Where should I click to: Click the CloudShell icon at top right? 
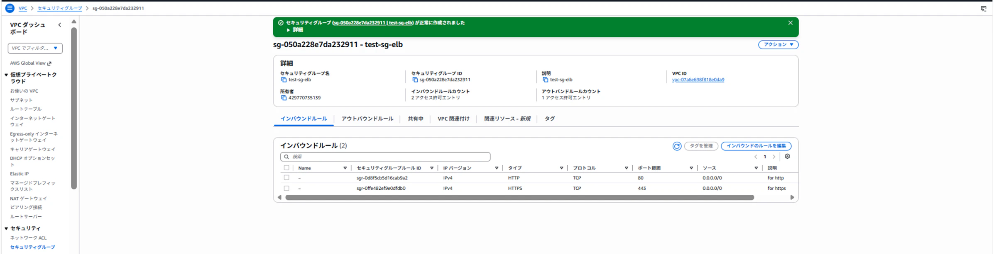tap(983, 8)
